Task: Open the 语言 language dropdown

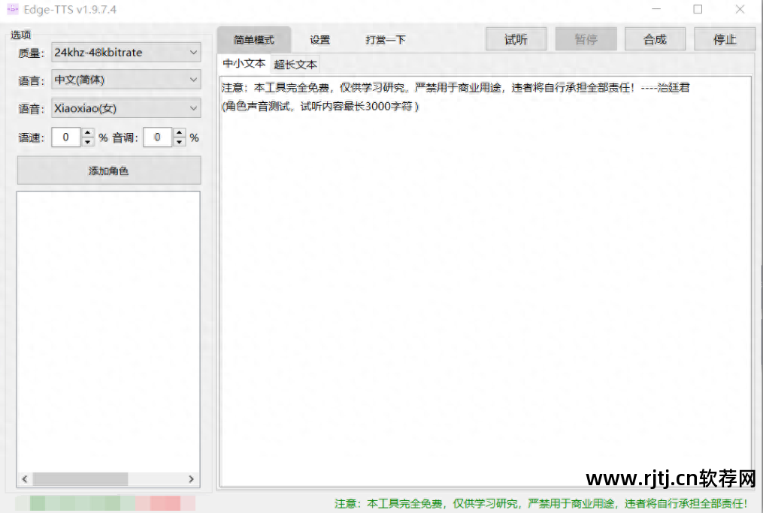Action: coord(125,80)
